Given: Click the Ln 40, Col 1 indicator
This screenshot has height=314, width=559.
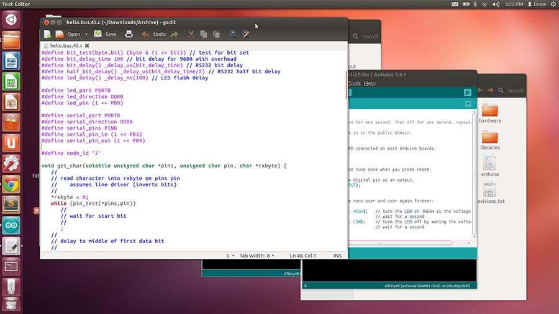Looking at the screenshot, I should click(302, 256).
